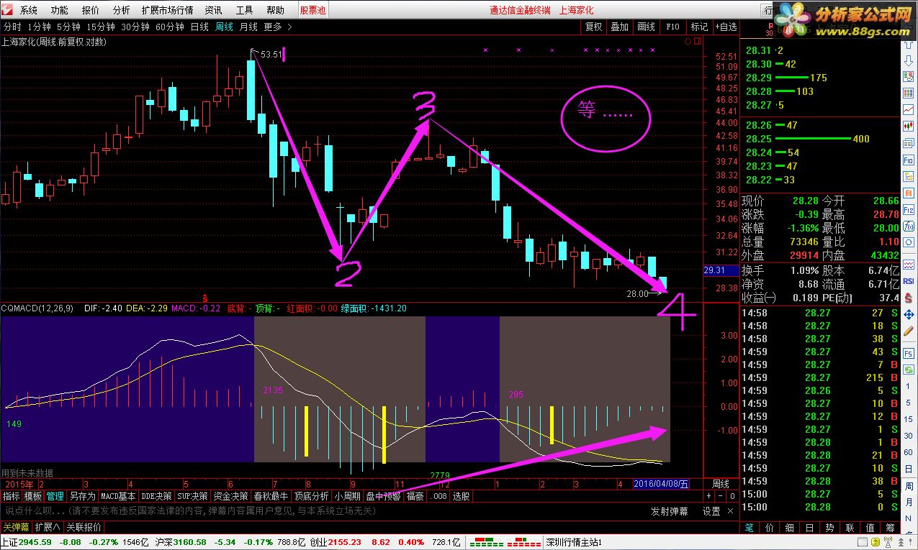918x550 pixels.
Task: Close the bullet comment bar with X
Action: point(732,511)
